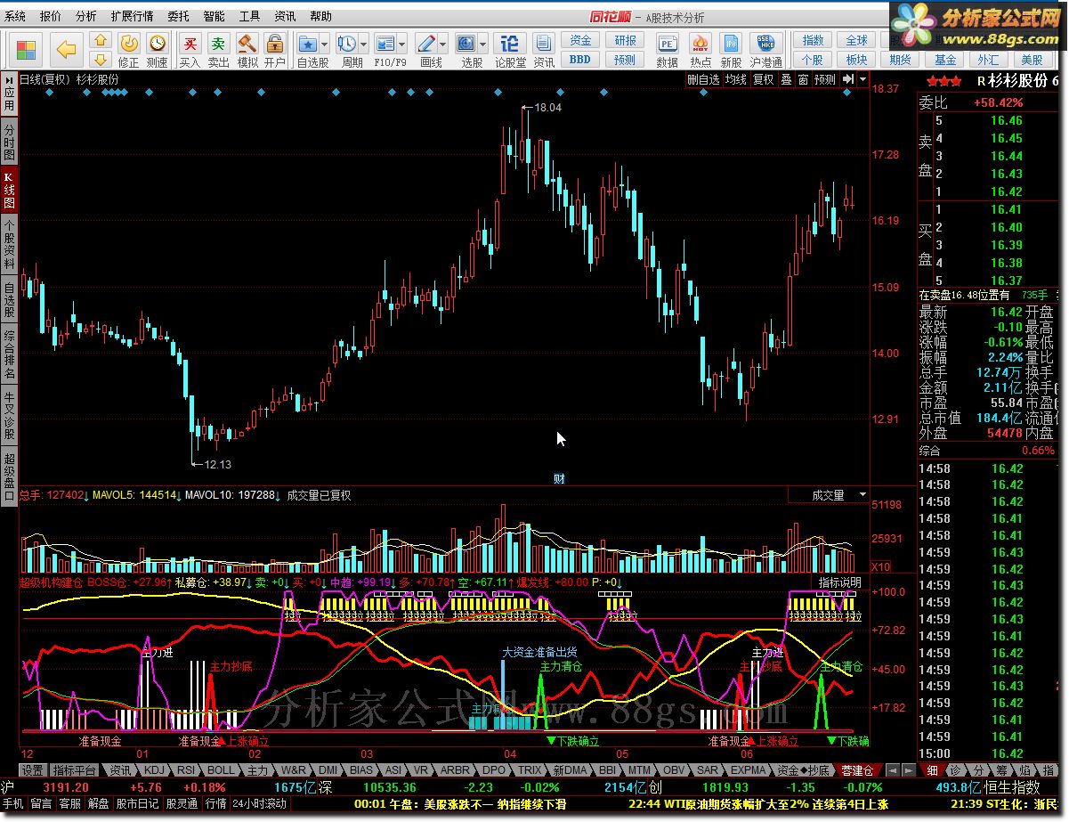Click the down arrow page button
The width and height of the screenshot is (1069, 822).
[101, 59]
